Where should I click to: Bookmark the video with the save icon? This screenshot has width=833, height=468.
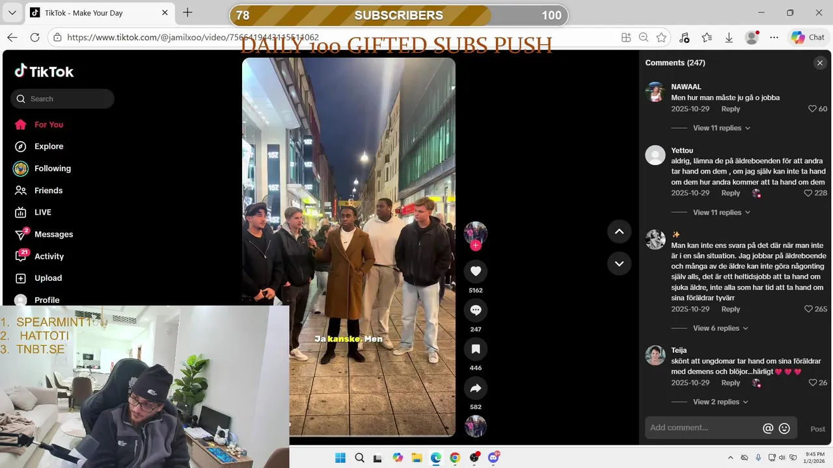(x=475, y=349)
